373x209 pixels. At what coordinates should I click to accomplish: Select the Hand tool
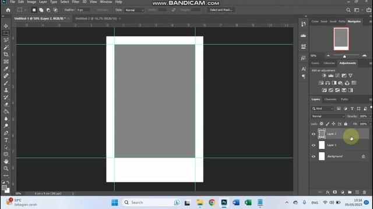pyautogui.click(x=6, y=161)
